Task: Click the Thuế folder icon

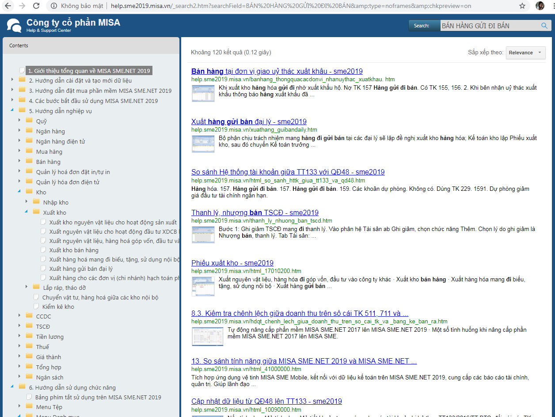Action: point(29,346)
